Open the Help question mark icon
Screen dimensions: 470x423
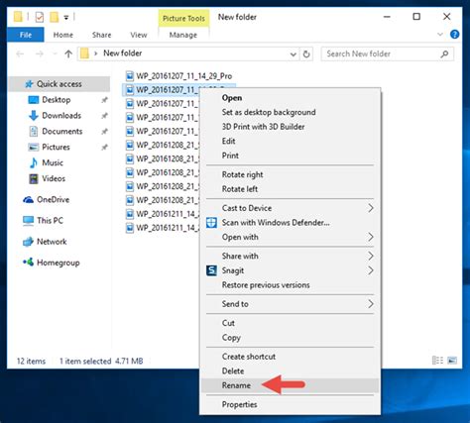tap(455, 34)
